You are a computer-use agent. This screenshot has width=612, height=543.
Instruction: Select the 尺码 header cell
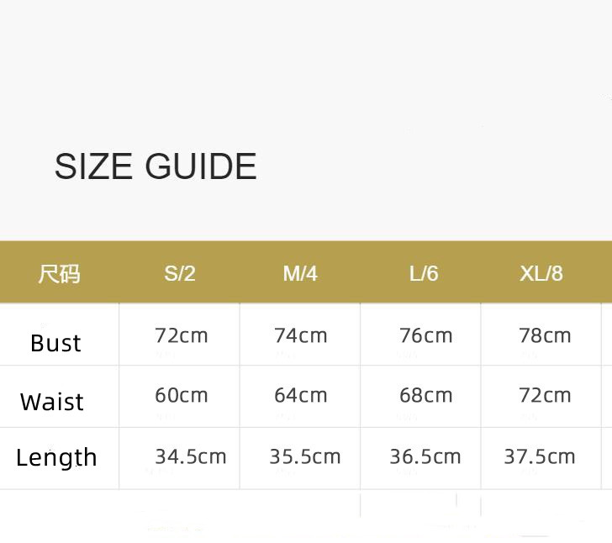(x=59, y=273)
